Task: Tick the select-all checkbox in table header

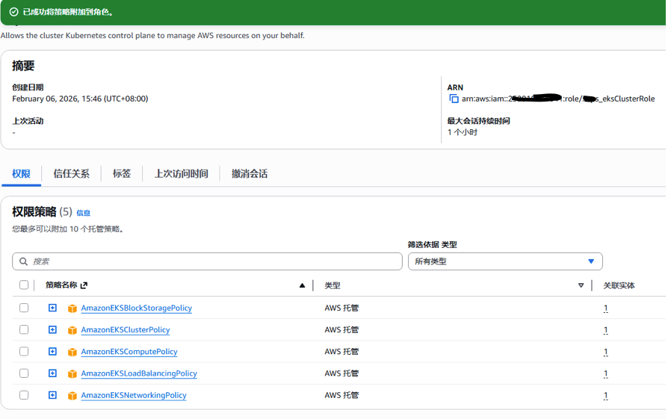Action: point(24,285)
